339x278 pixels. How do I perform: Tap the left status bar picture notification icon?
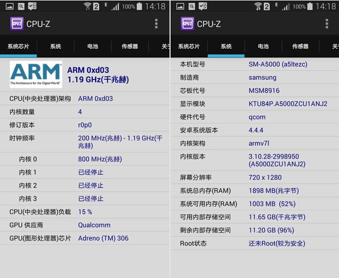pyautogui.click(x=10, y=7)
